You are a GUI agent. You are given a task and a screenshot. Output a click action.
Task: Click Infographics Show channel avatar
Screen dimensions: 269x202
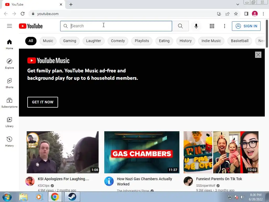point(109,181)
